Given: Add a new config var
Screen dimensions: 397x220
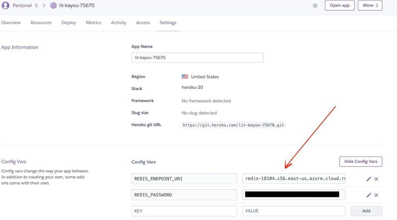Looking at the screenshot, I should pos(366,211).
